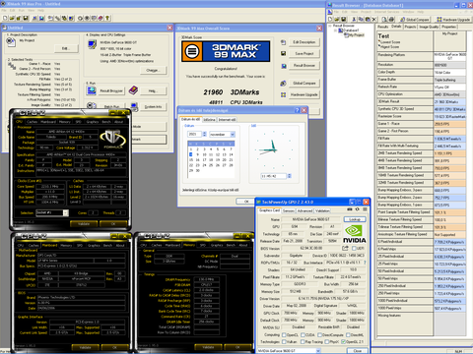Click the Close button in GPU-Z
473x354 pixels.
click(x=358, y=351)
